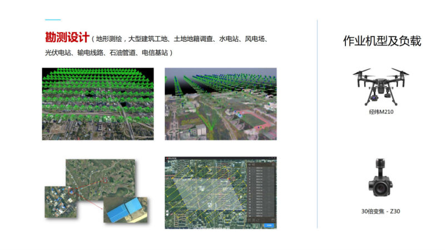The image size is (445, 250).
Task: Open the 3D terrain model with sports field
Action: pos(220,104)
